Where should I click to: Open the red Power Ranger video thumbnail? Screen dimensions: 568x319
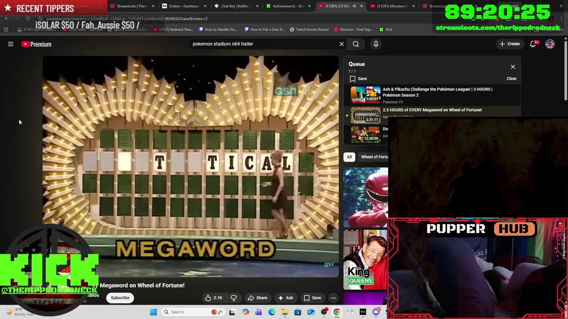366,198
